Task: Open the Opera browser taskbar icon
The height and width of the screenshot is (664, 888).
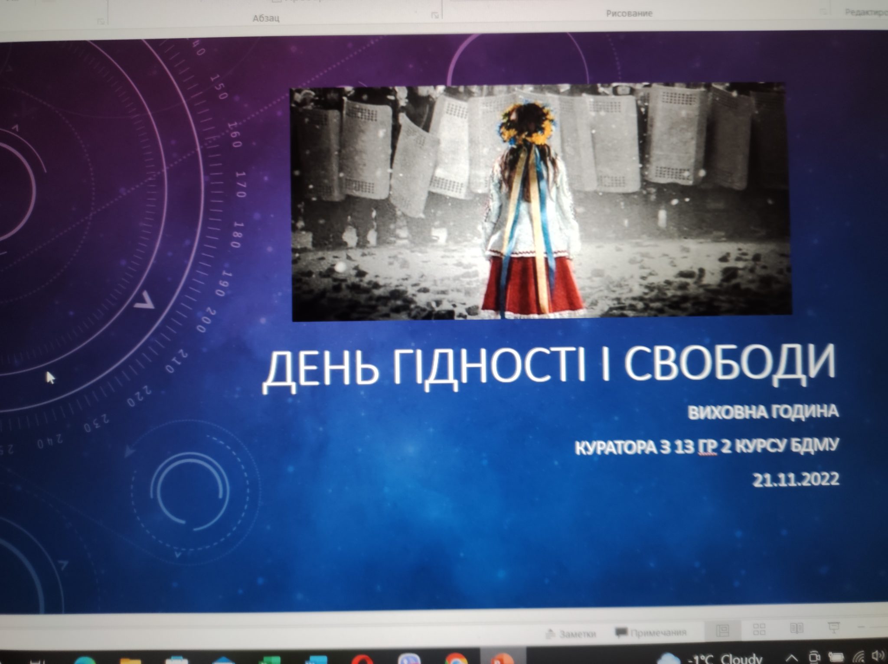Action: click(x=363, y=661)
